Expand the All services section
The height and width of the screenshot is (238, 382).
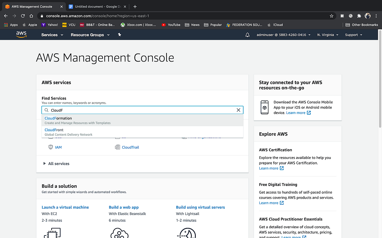(x=59, y=163)
